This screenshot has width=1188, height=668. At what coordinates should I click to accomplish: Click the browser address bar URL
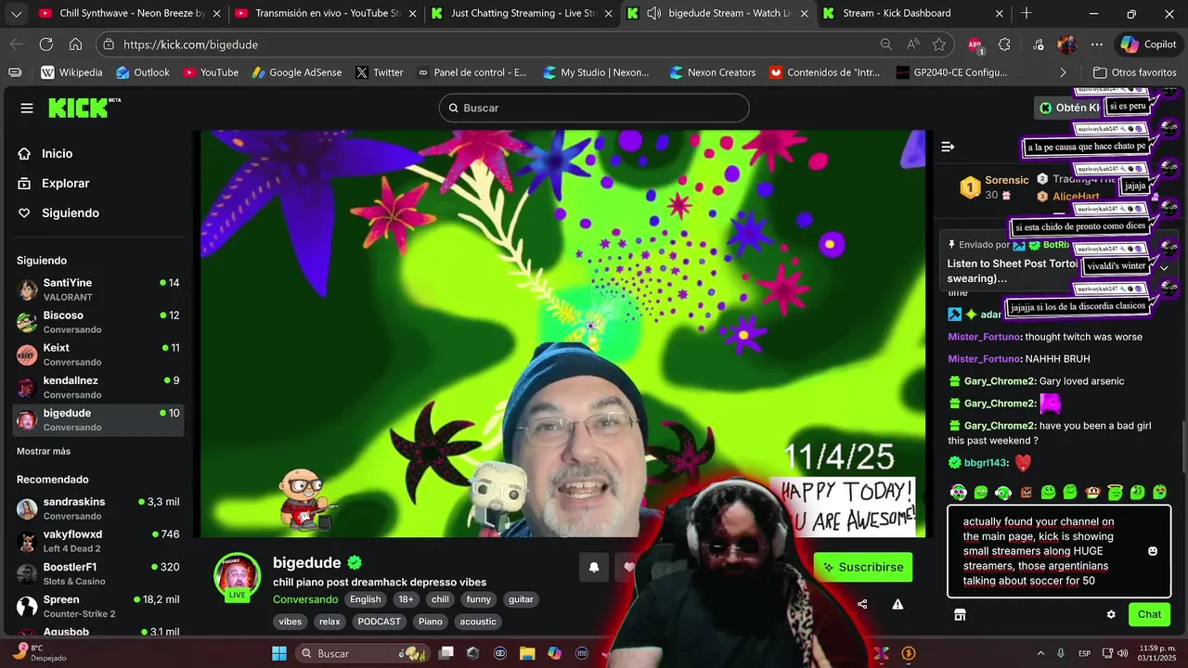190,45
